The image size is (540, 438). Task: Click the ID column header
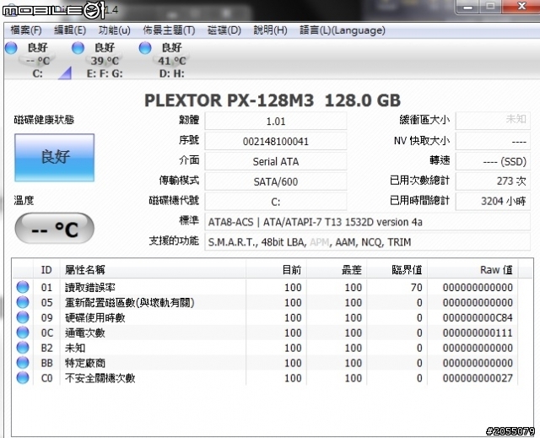coord(46,270)
